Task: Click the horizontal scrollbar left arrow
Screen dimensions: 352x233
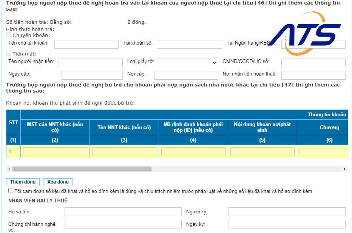Action: click(x=9, y=169)
